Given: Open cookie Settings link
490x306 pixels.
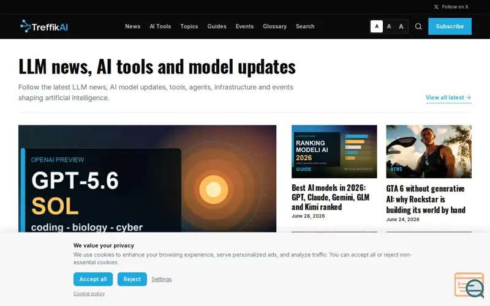Looking at the screenshot, I should (162, 279).
